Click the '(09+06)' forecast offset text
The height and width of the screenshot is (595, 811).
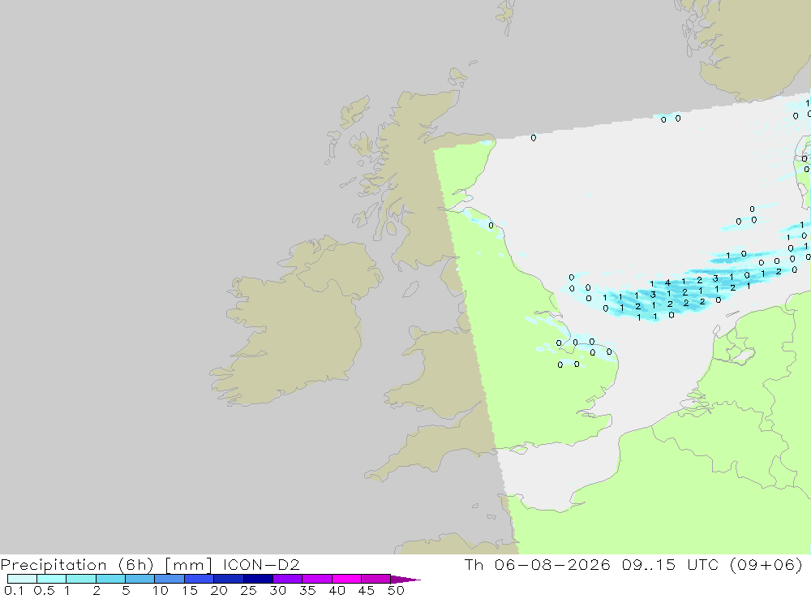pos(766,564)
